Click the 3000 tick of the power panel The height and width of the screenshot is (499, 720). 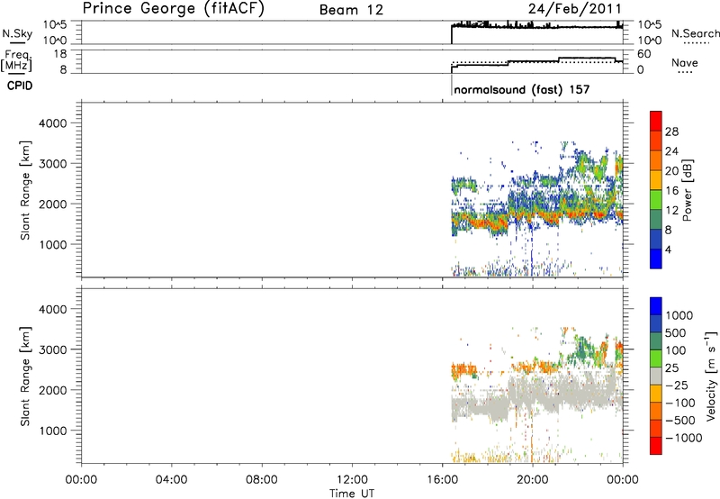point(53,164)
